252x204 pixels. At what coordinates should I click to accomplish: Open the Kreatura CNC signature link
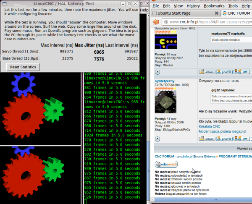click(210, 126)
